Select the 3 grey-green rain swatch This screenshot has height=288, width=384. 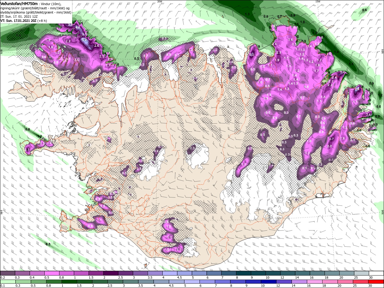[130, 282]
